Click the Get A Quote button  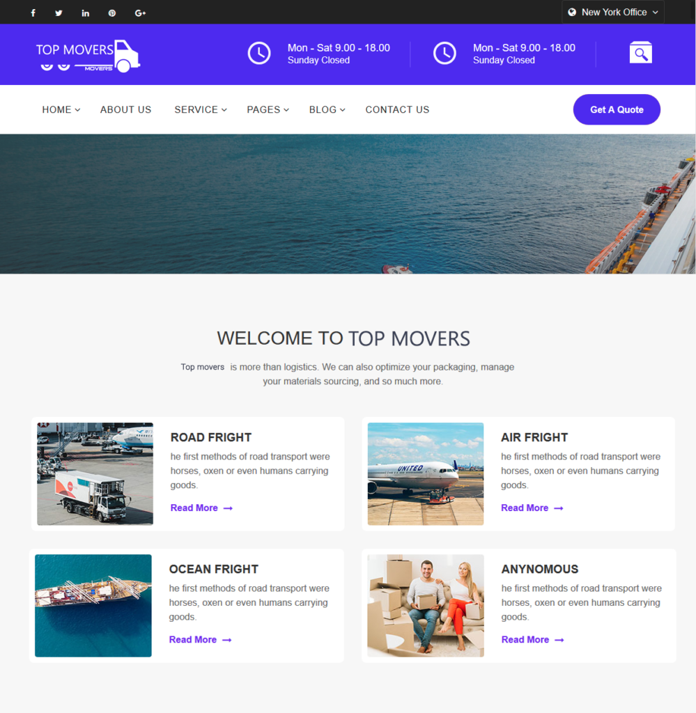617,109
